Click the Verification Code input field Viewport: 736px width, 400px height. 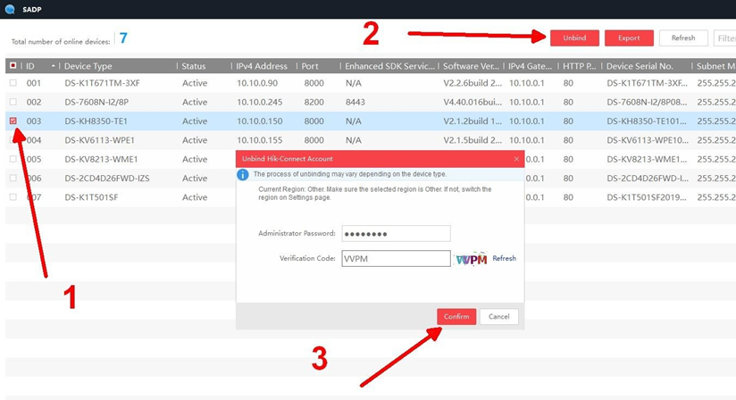pos(396,258)
